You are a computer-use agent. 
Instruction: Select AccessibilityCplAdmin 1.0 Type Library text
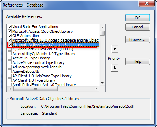(44, 54)
